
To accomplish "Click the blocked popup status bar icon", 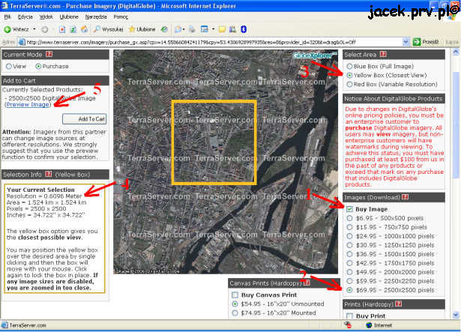I will (x=348, y=325).
